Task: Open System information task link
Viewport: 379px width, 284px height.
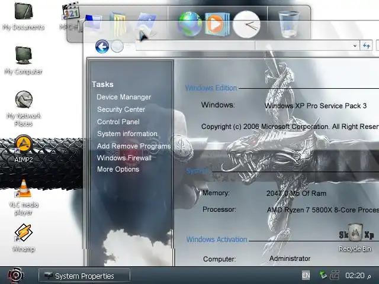Action: click(127, 134)
